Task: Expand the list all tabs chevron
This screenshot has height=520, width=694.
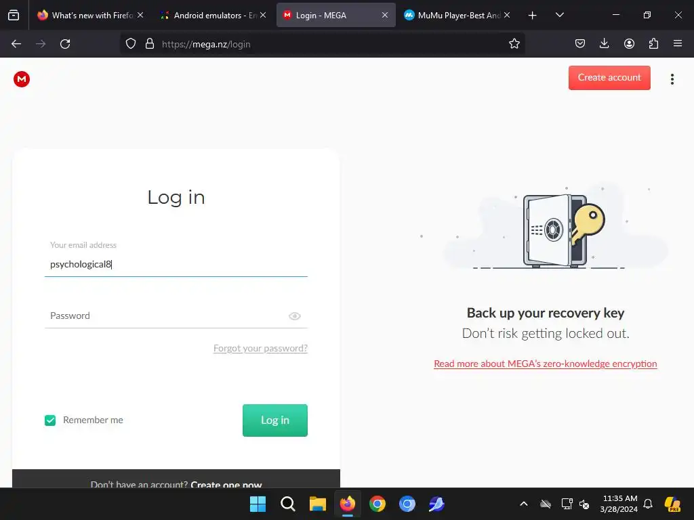Action: [559, 15]
